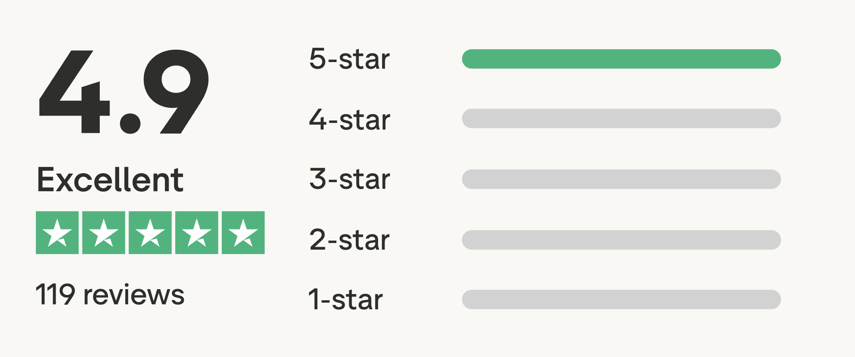The height and width of the screenshot is (357, 855).
Task: Open the 119 reviews link
Action: tap(110, 294)
